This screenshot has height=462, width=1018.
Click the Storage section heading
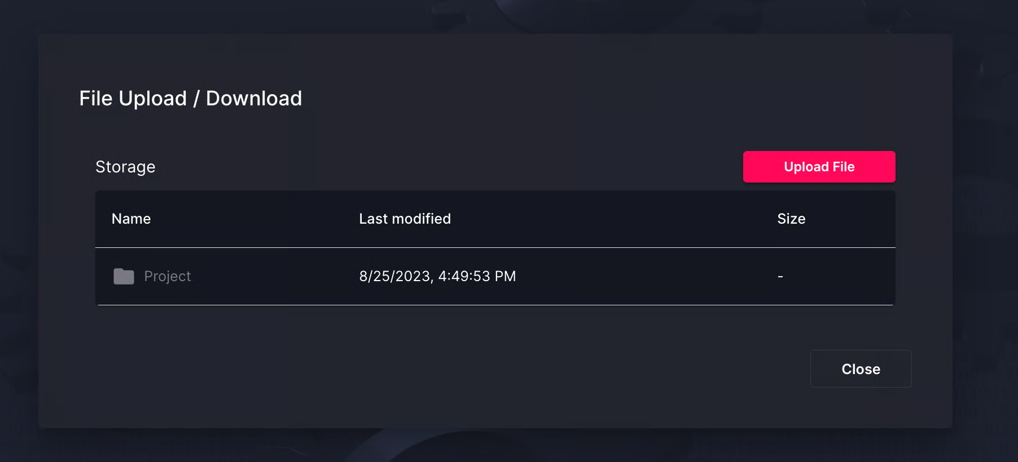[125, 167]
